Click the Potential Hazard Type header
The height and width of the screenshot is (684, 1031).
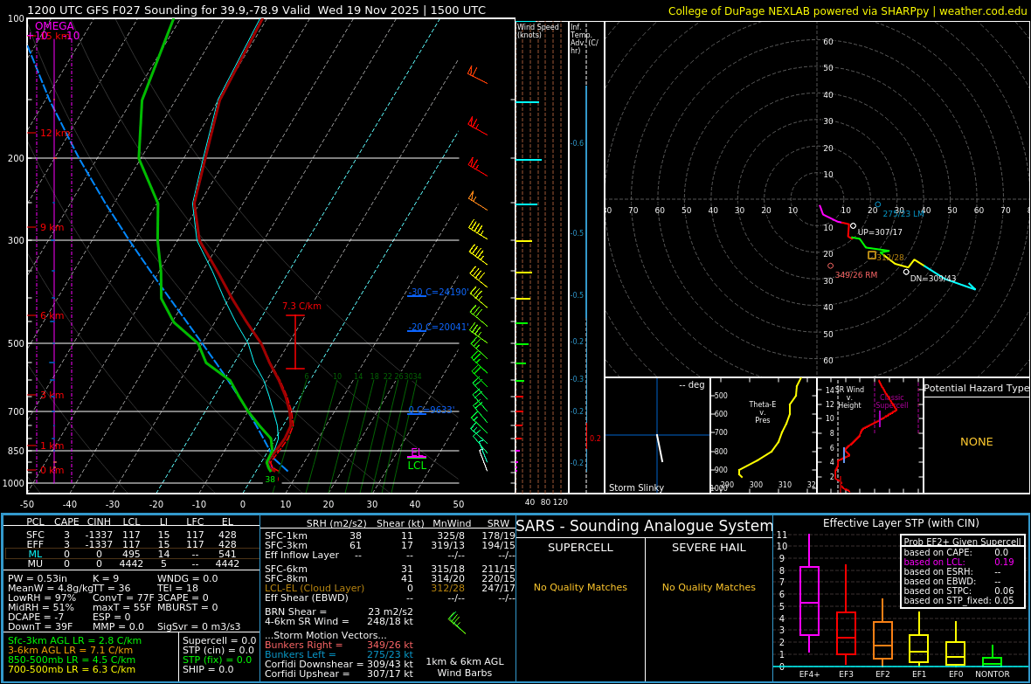(976, 388)
